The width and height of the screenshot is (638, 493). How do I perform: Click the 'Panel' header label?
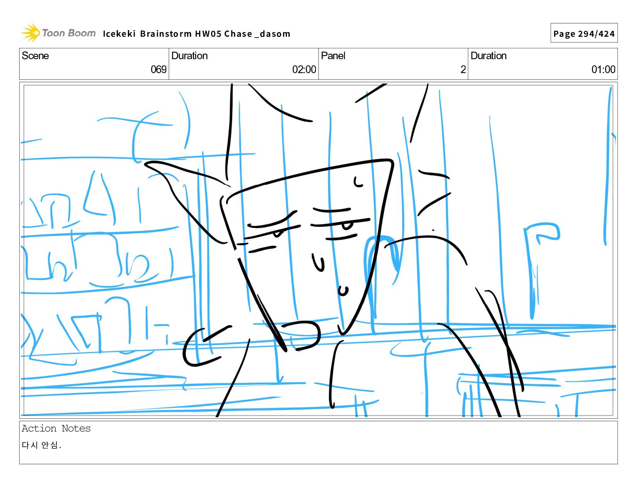[x=333, y=56]
